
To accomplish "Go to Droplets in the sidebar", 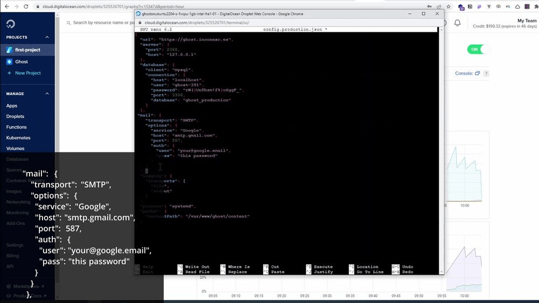I will point(15,116).
